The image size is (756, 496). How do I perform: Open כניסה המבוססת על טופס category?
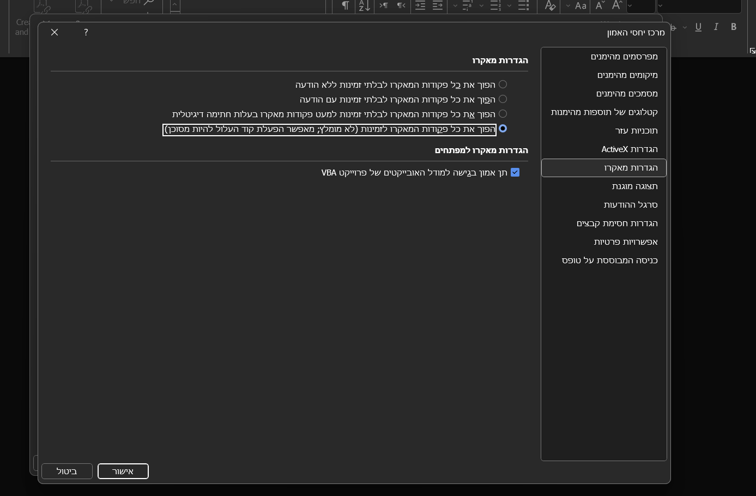604,261
